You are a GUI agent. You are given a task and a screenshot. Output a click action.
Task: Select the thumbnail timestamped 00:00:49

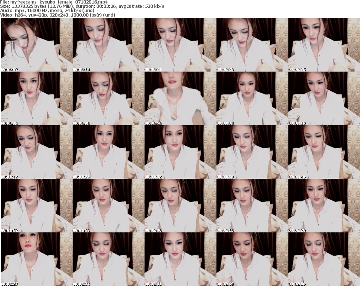click(109, 98)
